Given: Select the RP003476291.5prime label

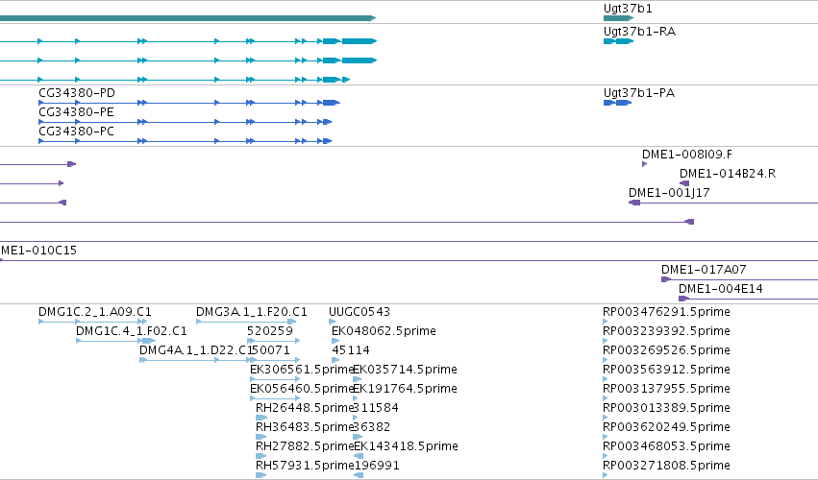Looking at the screenshot, I should coord(666,312).
